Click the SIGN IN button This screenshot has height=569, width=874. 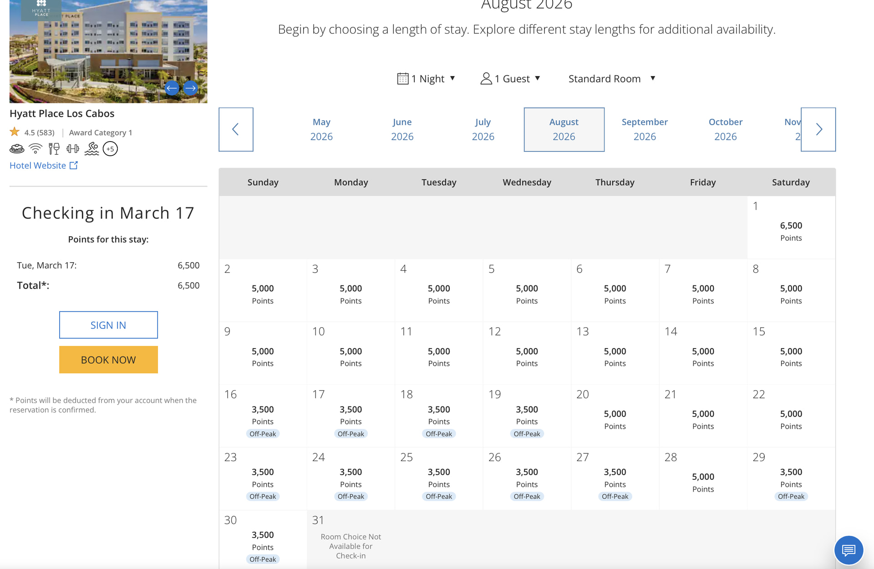tap(108, 325)
